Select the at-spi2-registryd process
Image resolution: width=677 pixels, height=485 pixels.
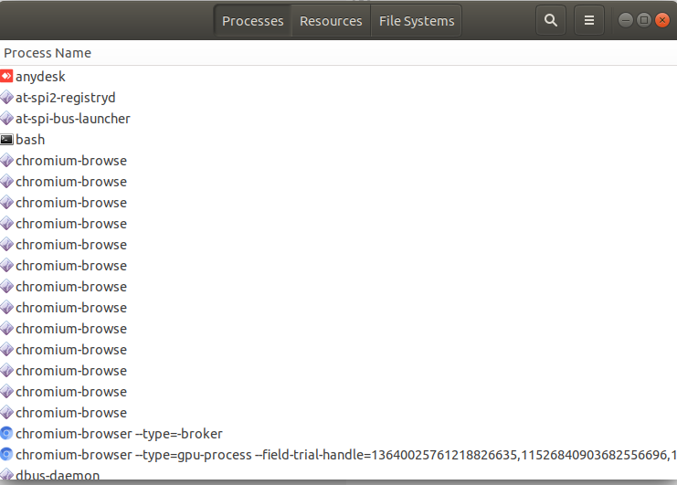click(338, 98)
